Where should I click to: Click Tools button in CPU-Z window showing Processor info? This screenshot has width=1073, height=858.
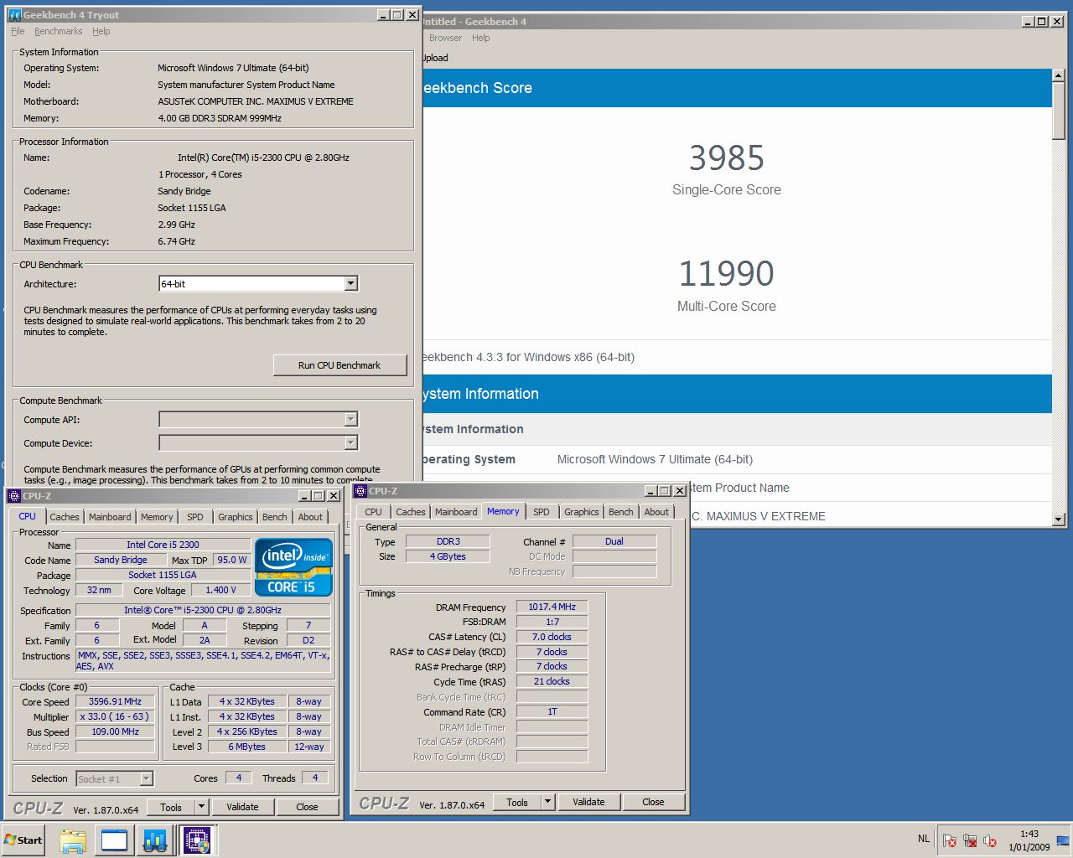(171, 807)
